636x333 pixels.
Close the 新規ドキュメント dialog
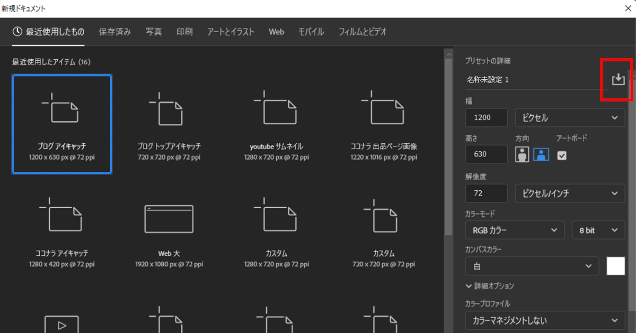[628, 8]
